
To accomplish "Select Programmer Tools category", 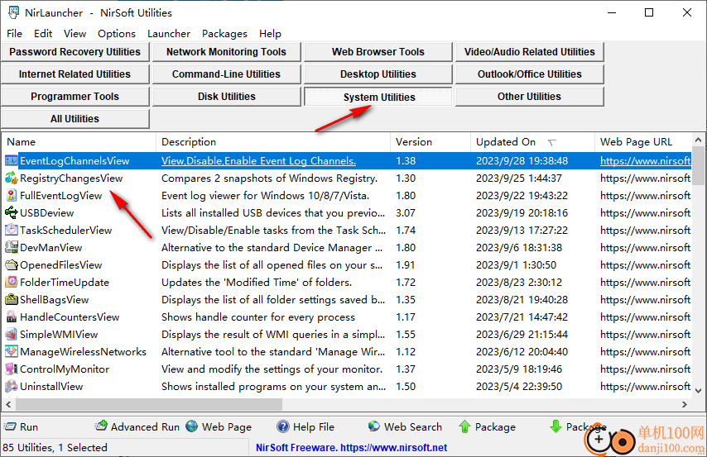I will tap(75, 97).
